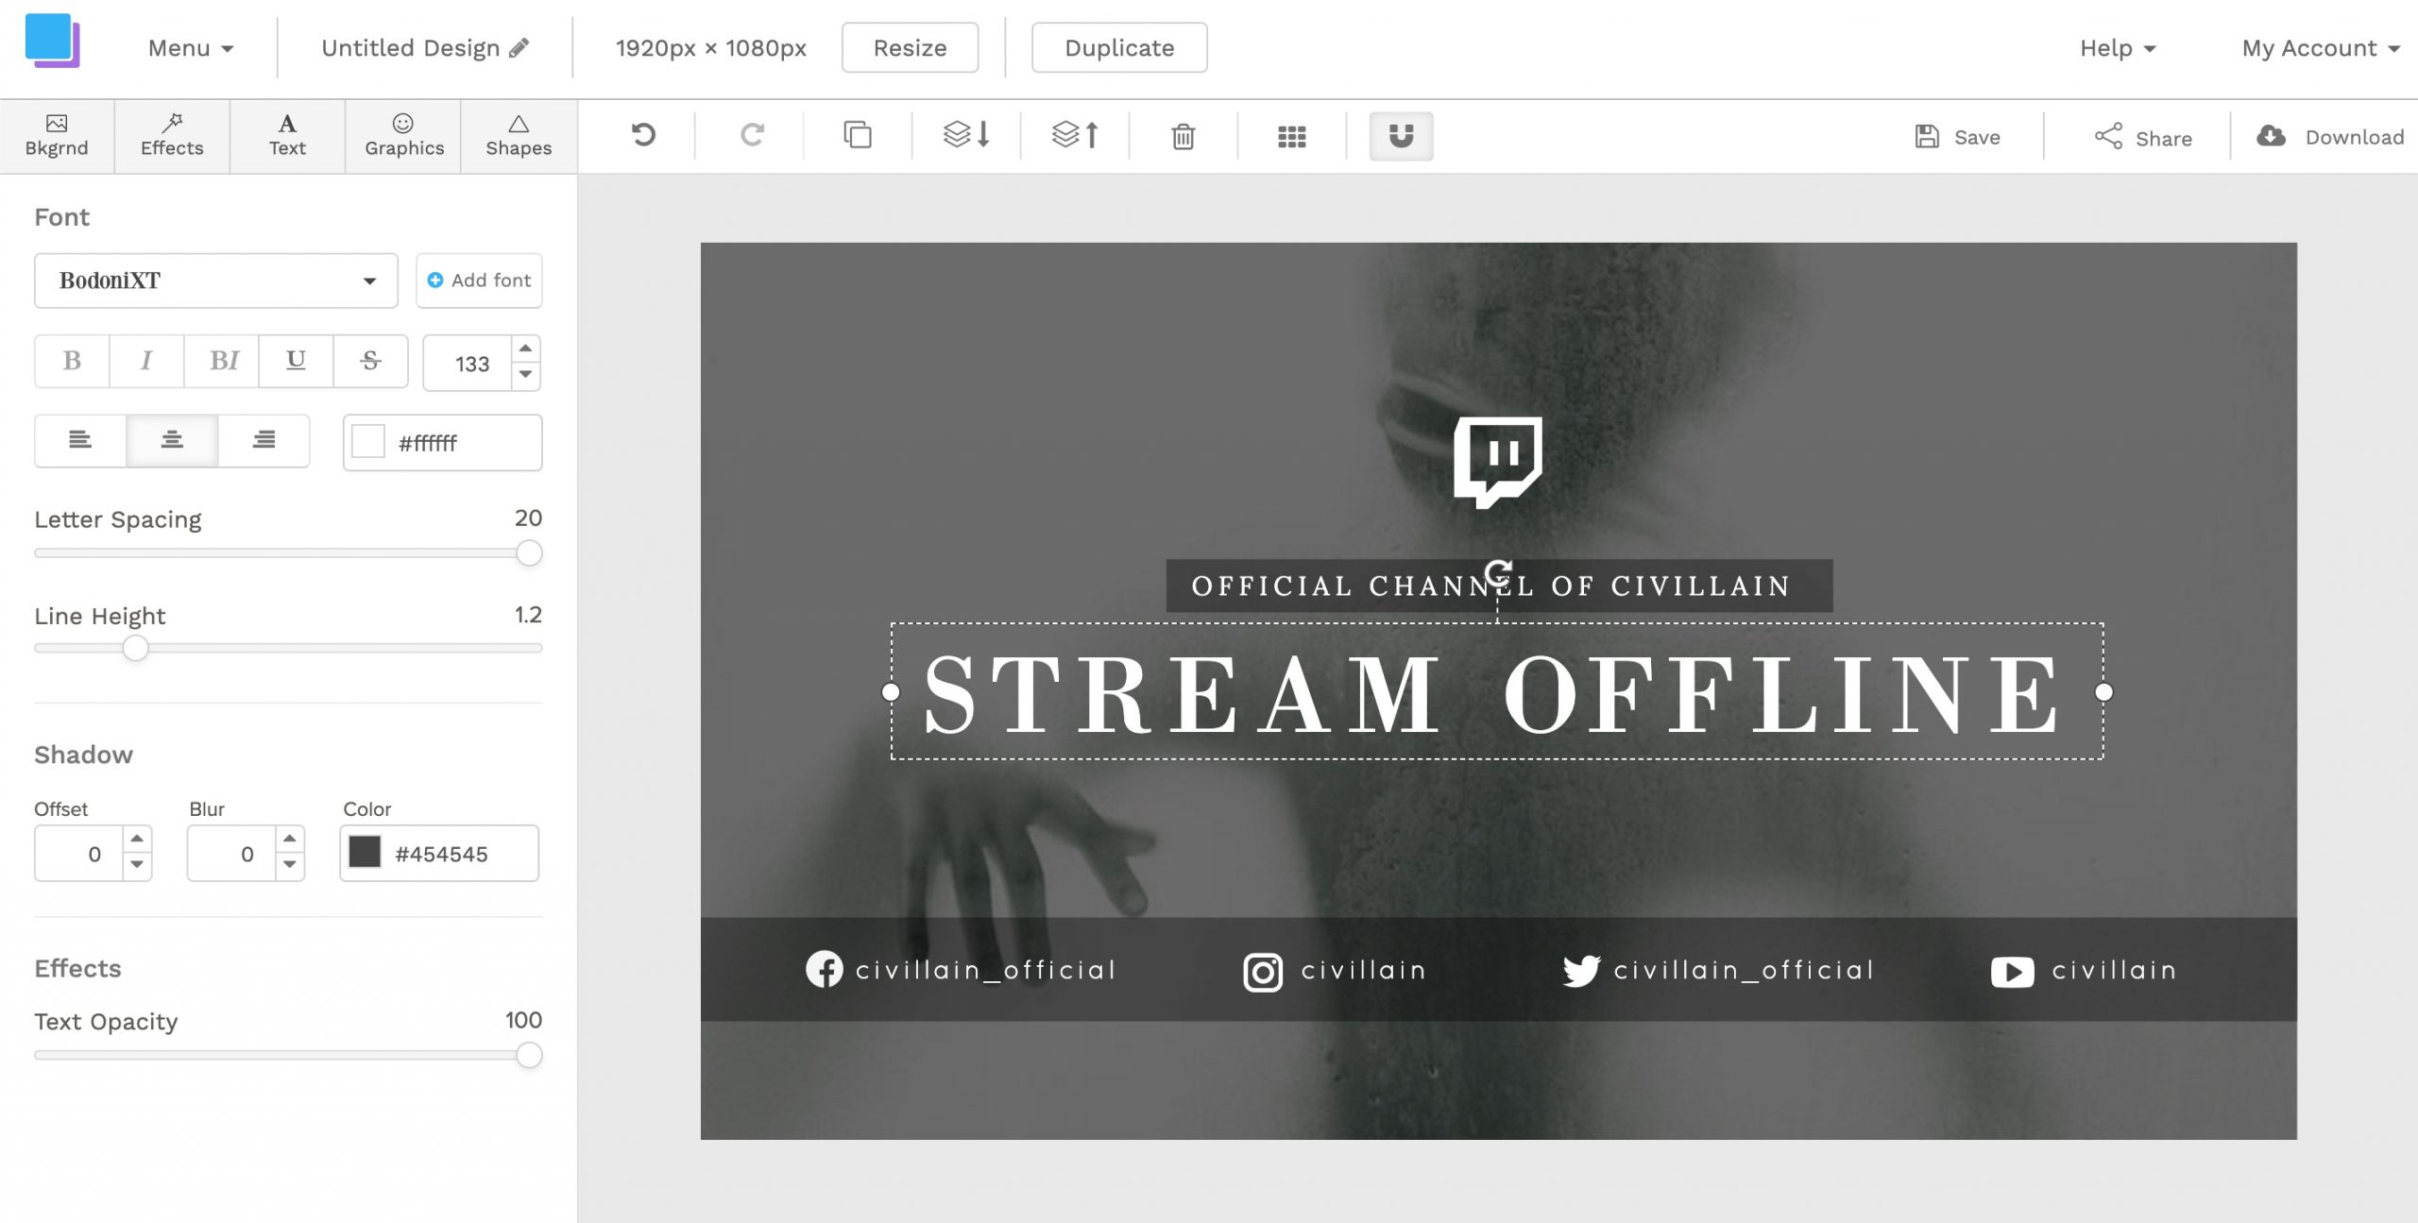Click the undo arrow icon
Viewport: 2418px width, 1223px height.
pyautogui.click(x=642, y=136)
